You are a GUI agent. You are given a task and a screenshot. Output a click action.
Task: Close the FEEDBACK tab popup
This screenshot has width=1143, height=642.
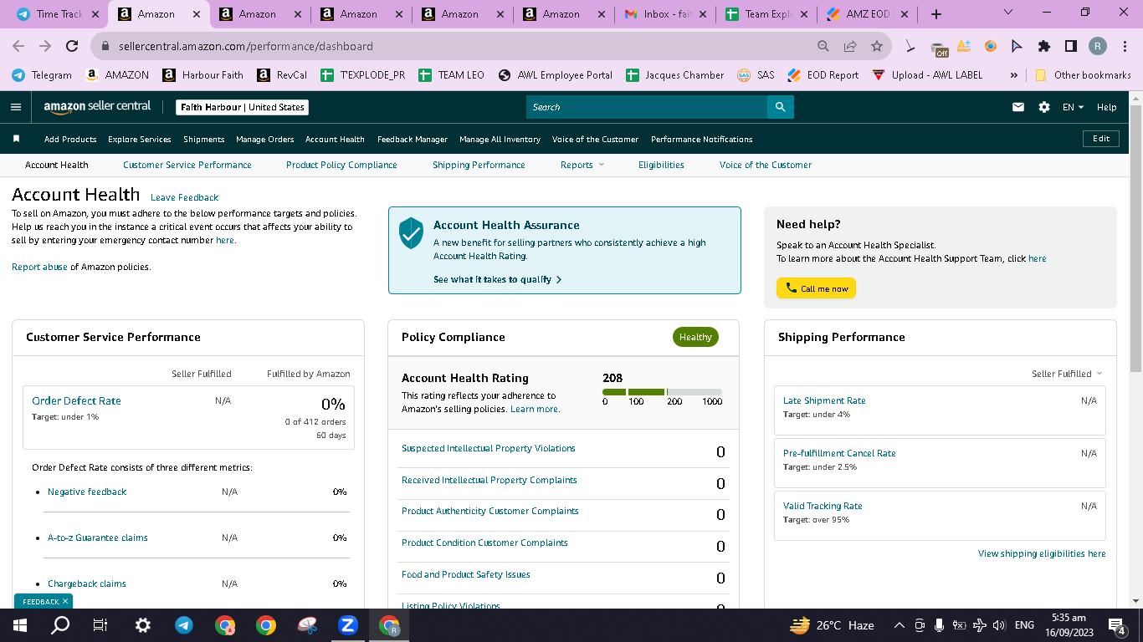point(65,601)
